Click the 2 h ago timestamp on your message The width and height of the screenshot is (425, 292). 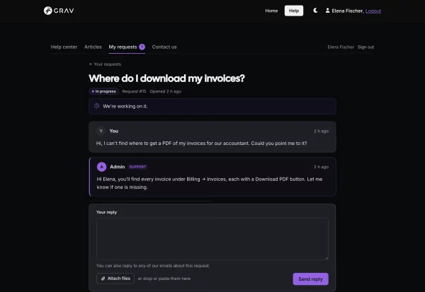321,131
